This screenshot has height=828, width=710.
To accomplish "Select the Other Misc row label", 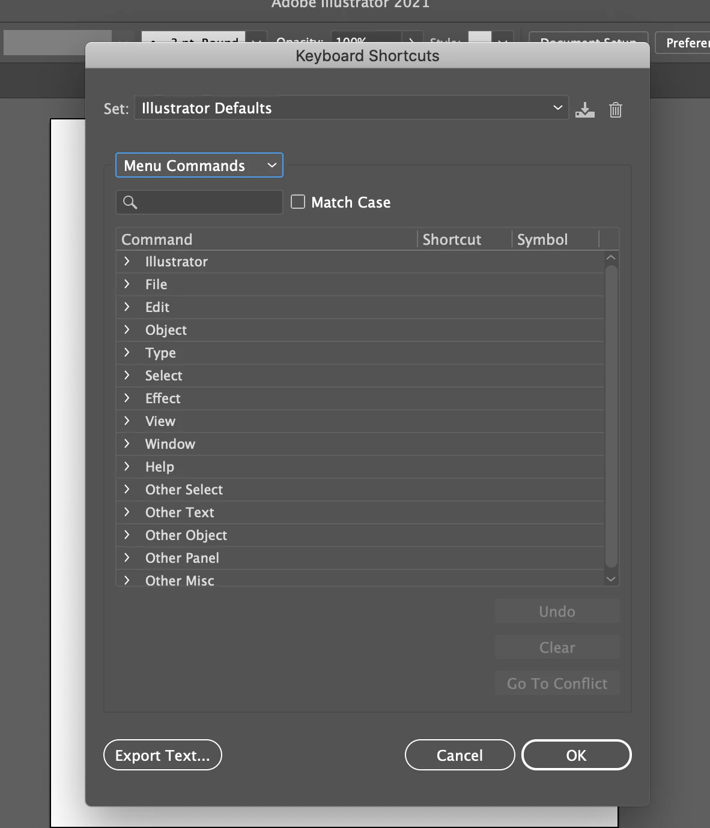I will coord(180,580).
